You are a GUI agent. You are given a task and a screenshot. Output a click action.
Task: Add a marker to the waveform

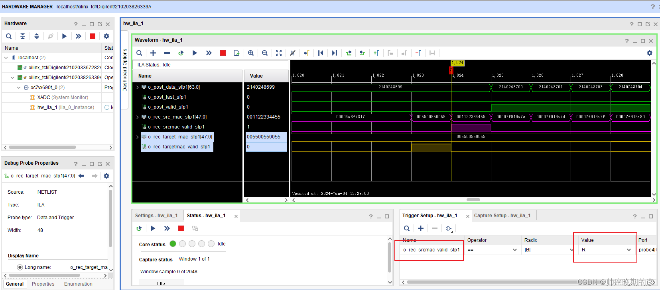(376, 53)
